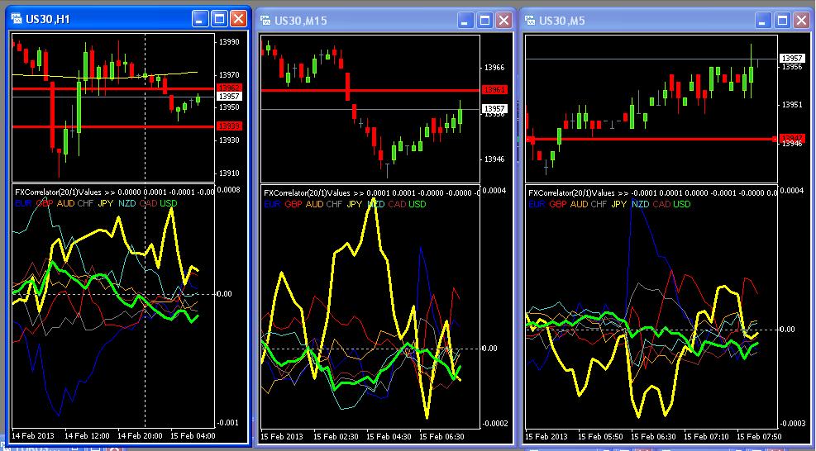Close the US30,H1 chart window
This screenshot has width=816, height=451.
(238, 19)
